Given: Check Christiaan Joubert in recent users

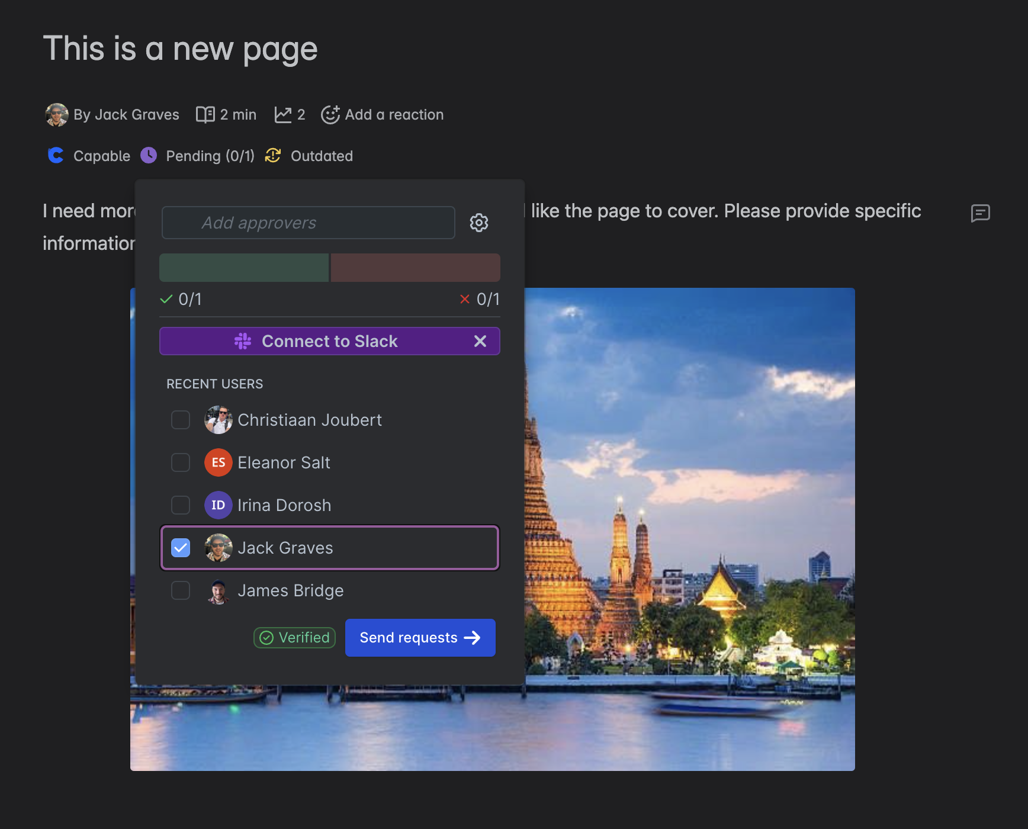Looking at the screenshot, I should 181,420.
